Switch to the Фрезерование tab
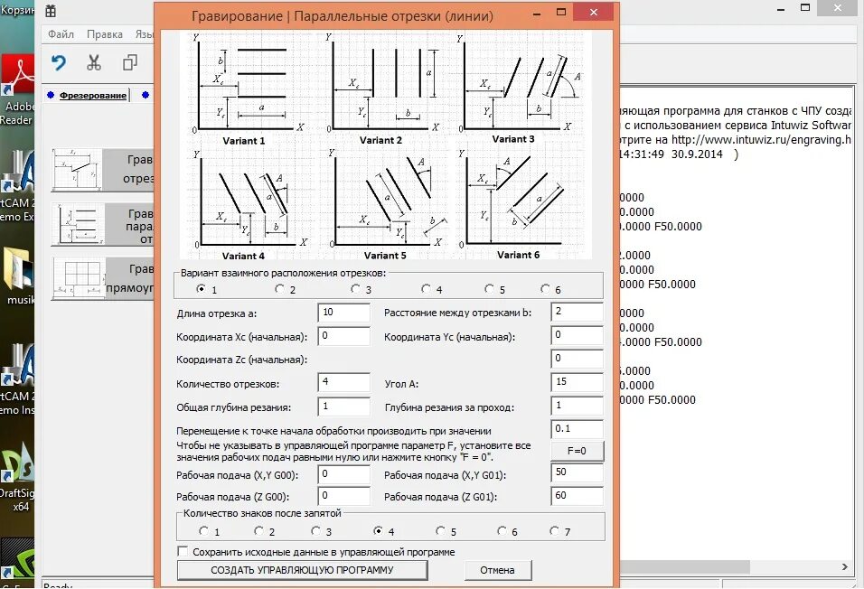Viewport: 864px width, 589px height. [92, 96]
